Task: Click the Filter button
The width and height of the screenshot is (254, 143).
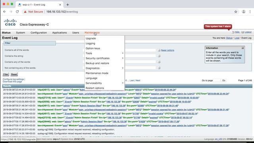Action: (6, 74)
